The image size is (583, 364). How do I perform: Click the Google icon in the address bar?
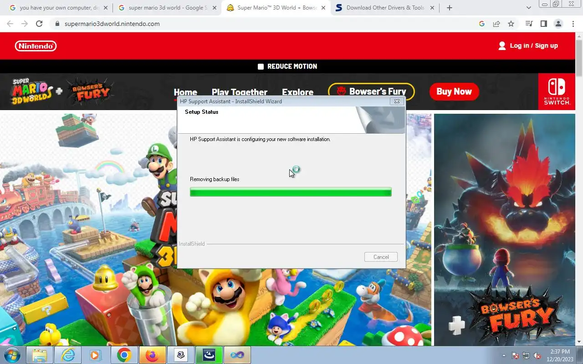coord(482,24)
